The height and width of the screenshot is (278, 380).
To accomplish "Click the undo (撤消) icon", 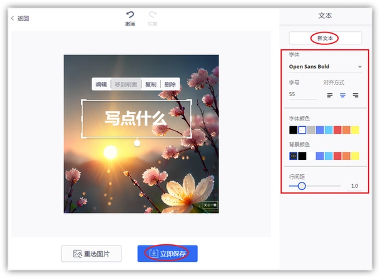I will tap(130, 15).
